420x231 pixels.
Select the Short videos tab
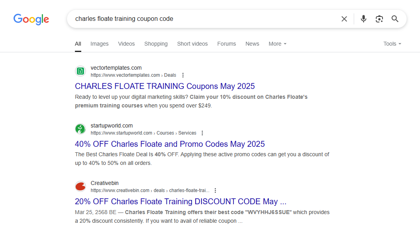click(x=192, y=44)
